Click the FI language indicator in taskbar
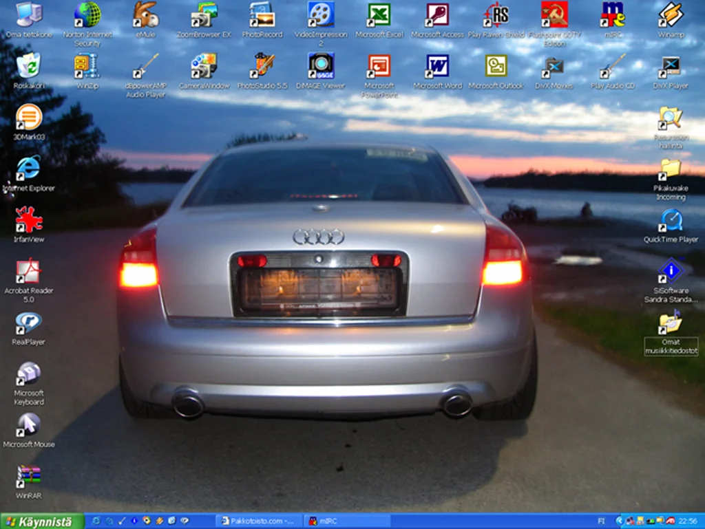This screenshot has width=705, height=529. coord(601,521)
